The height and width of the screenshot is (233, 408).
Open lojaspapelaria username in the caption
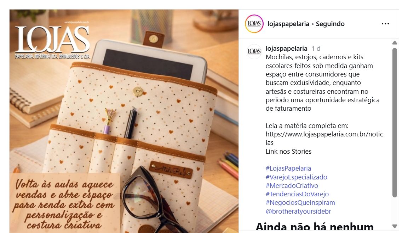(x=287, y=48)
